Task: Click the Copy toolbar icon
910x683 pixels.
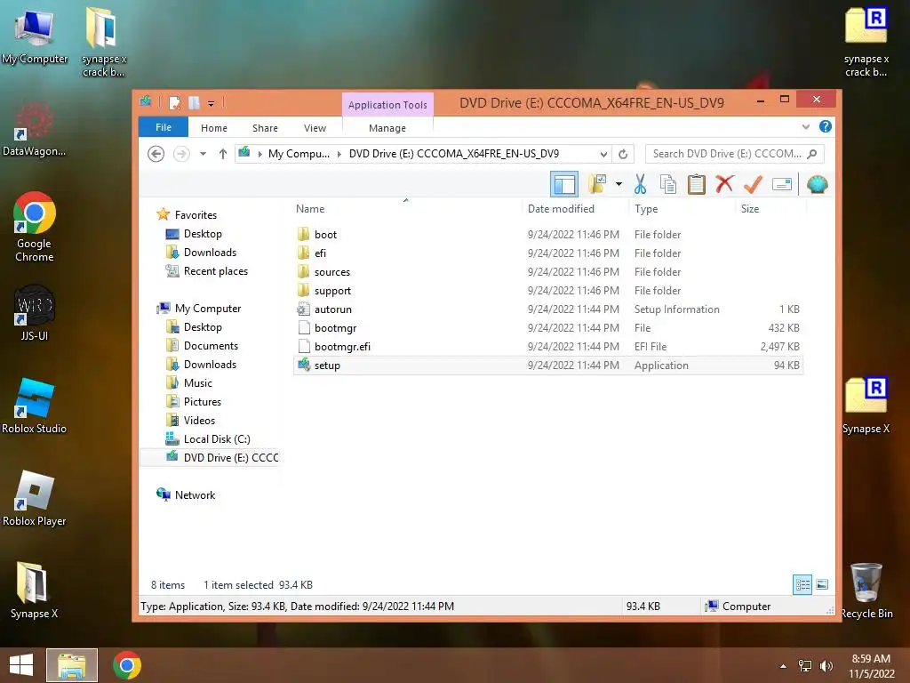Action: click(x=668, y=185)
